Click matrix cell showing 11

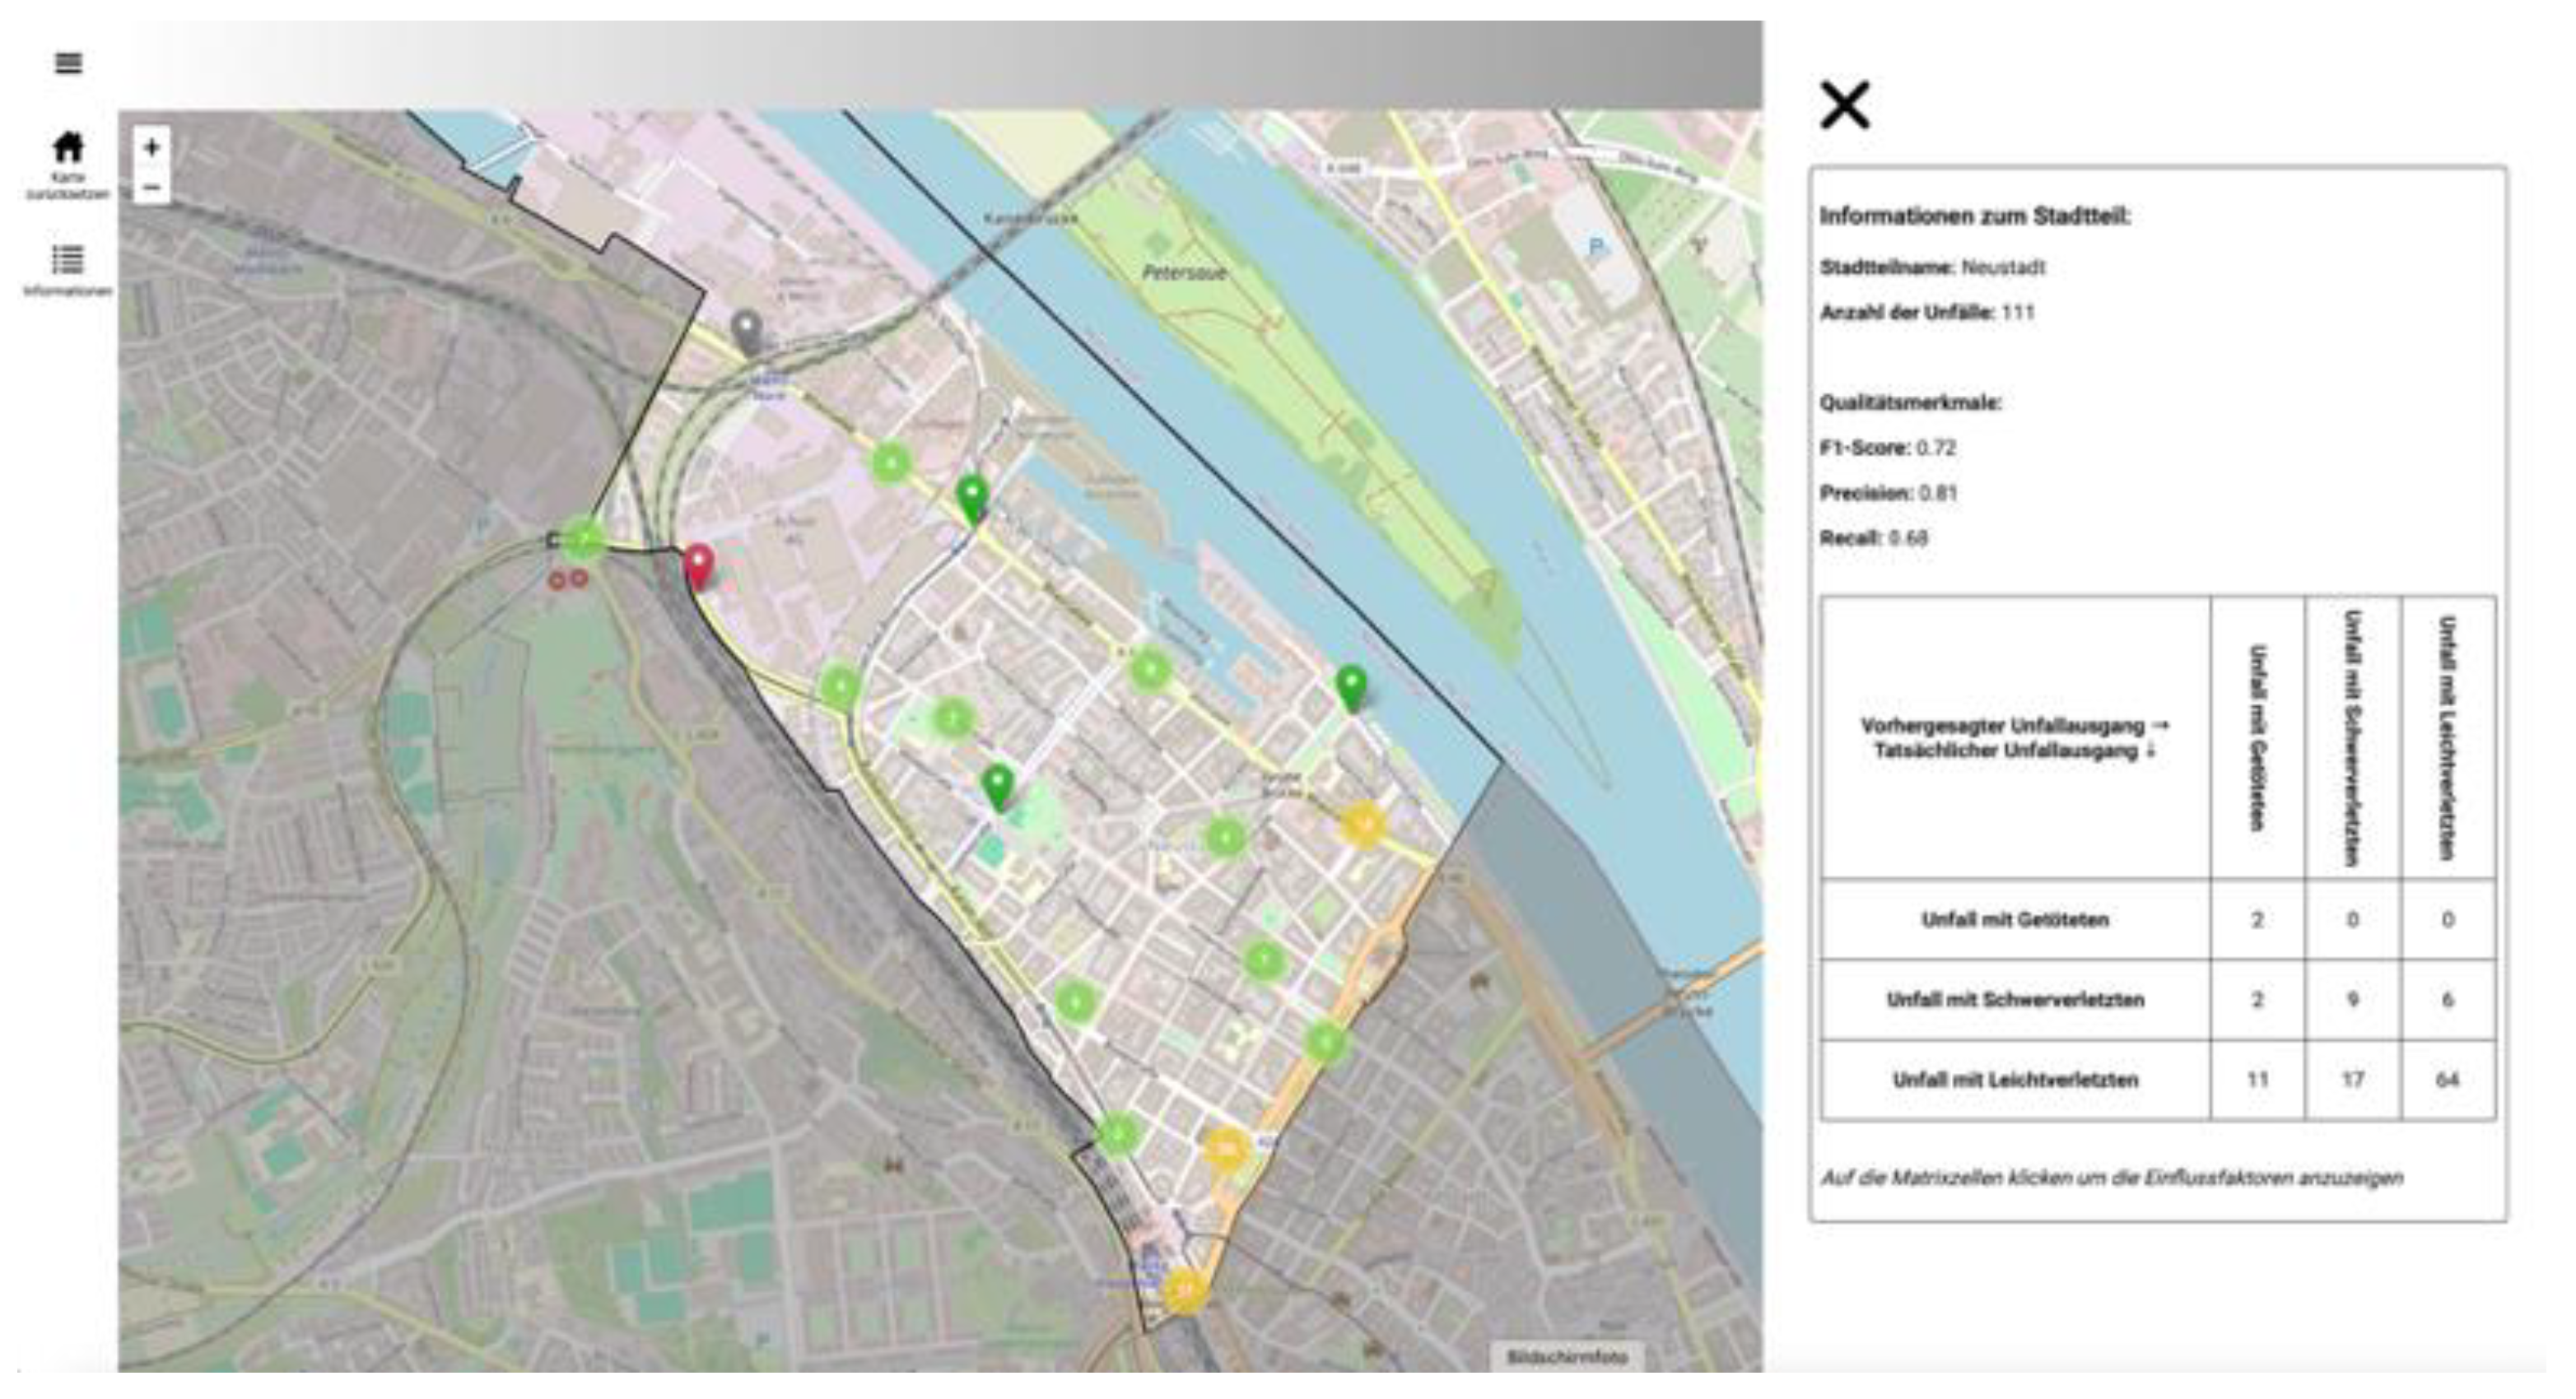pos(2257,1079)
